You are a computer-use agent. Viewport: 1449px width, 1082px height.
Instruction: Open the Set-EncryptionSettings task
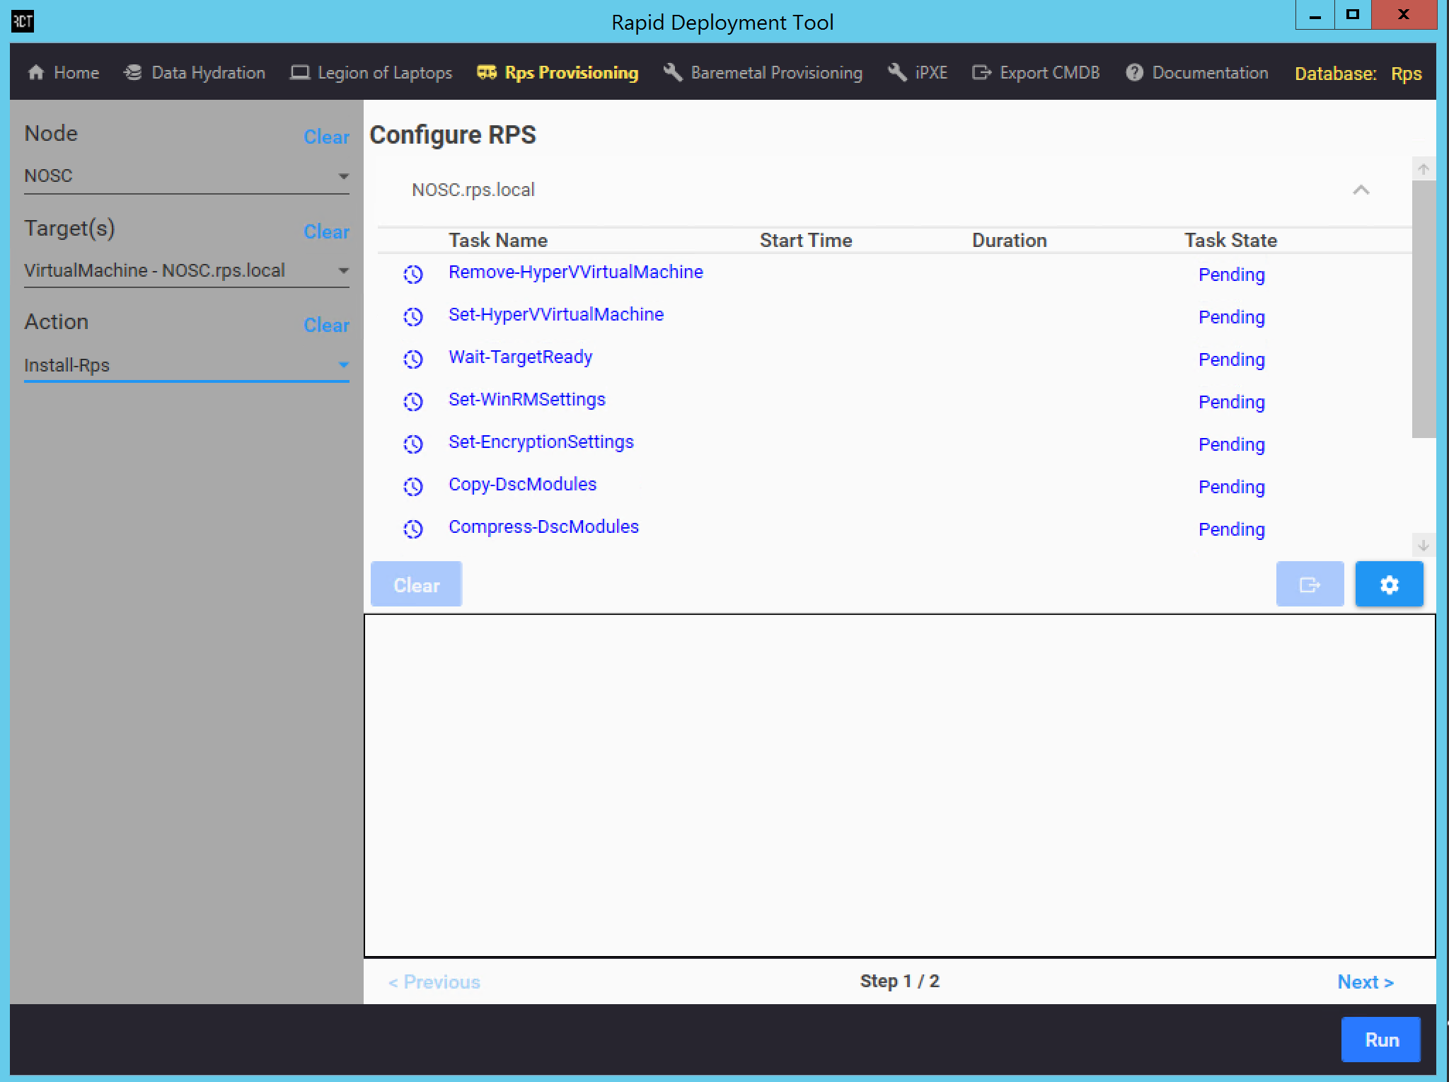pos(541,442)
